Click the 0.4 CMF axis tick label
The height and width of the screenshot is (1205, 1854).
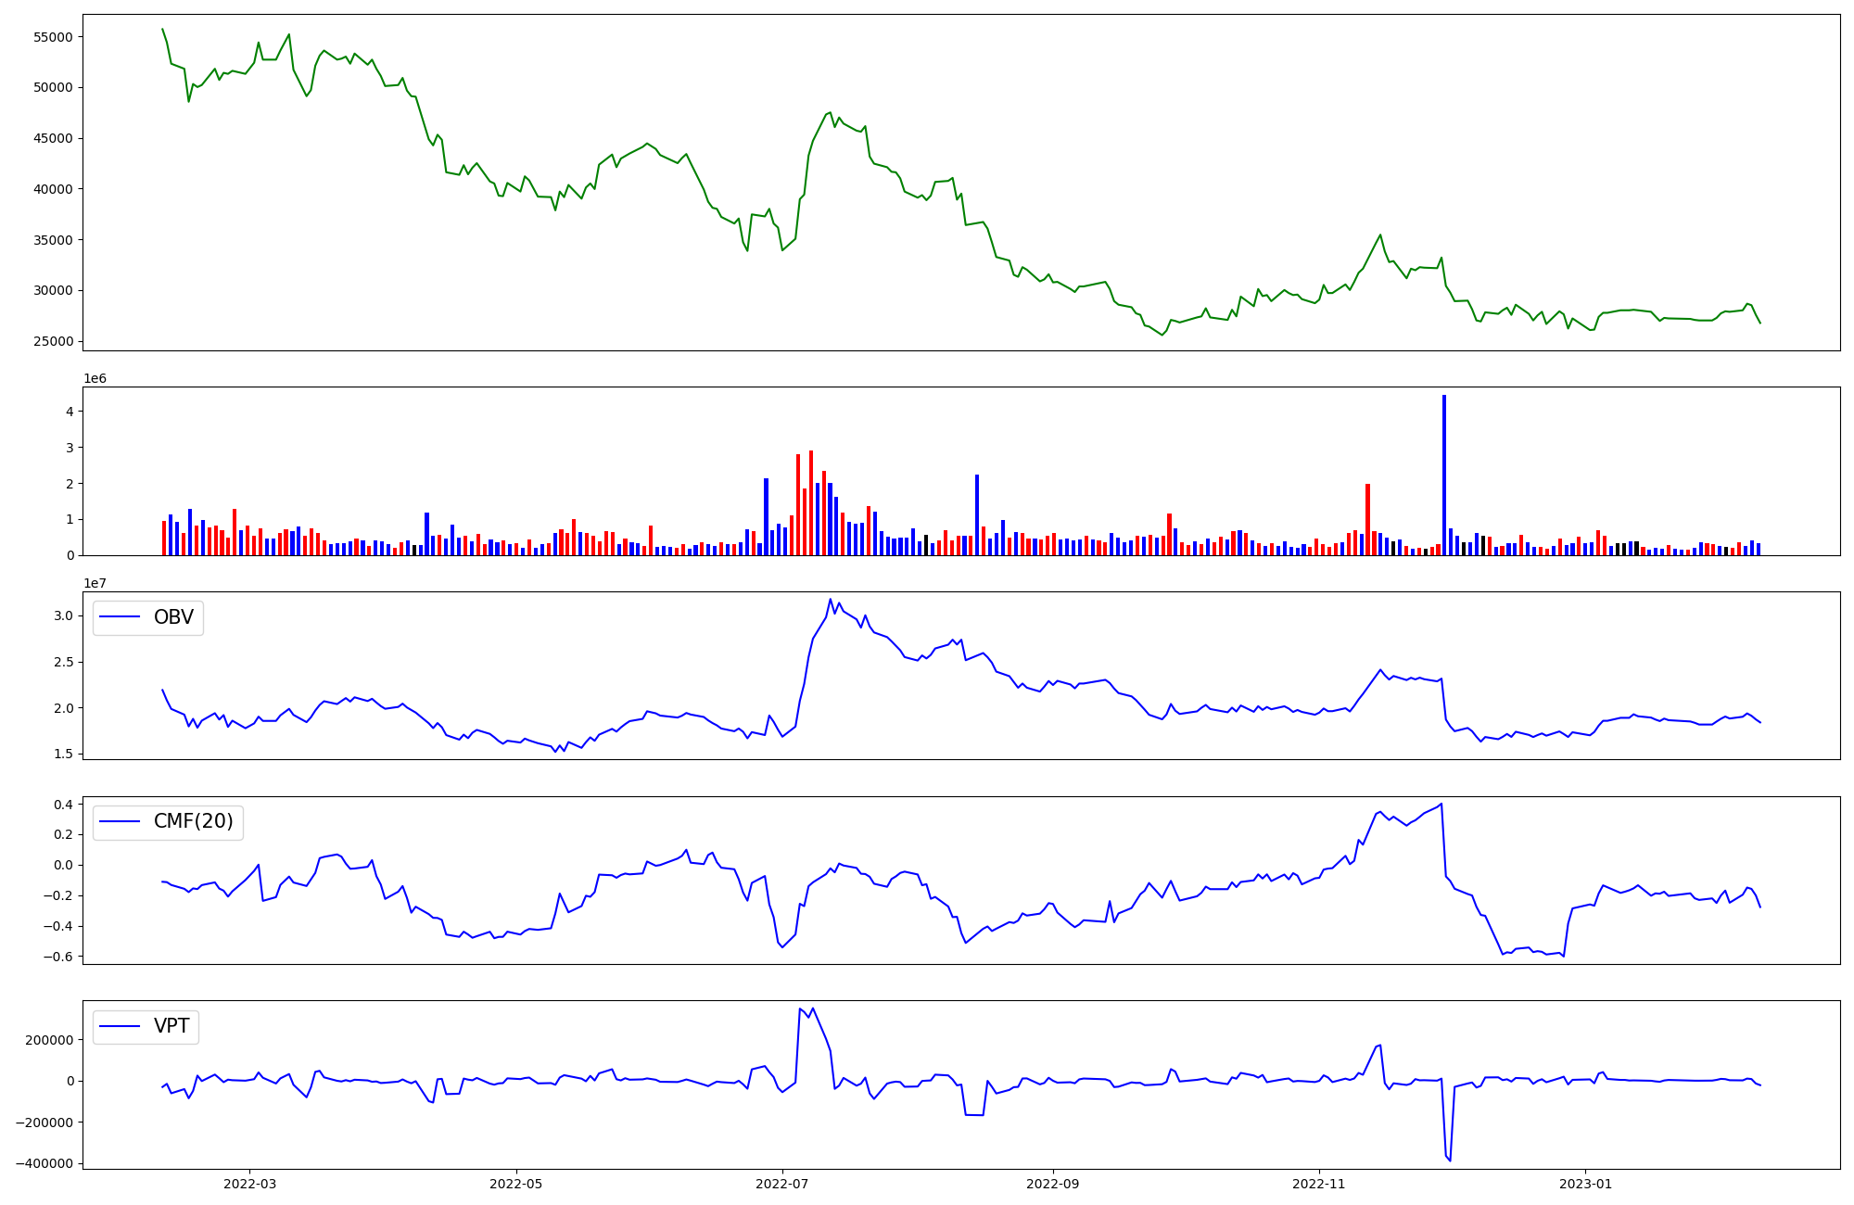pos(62,805)
